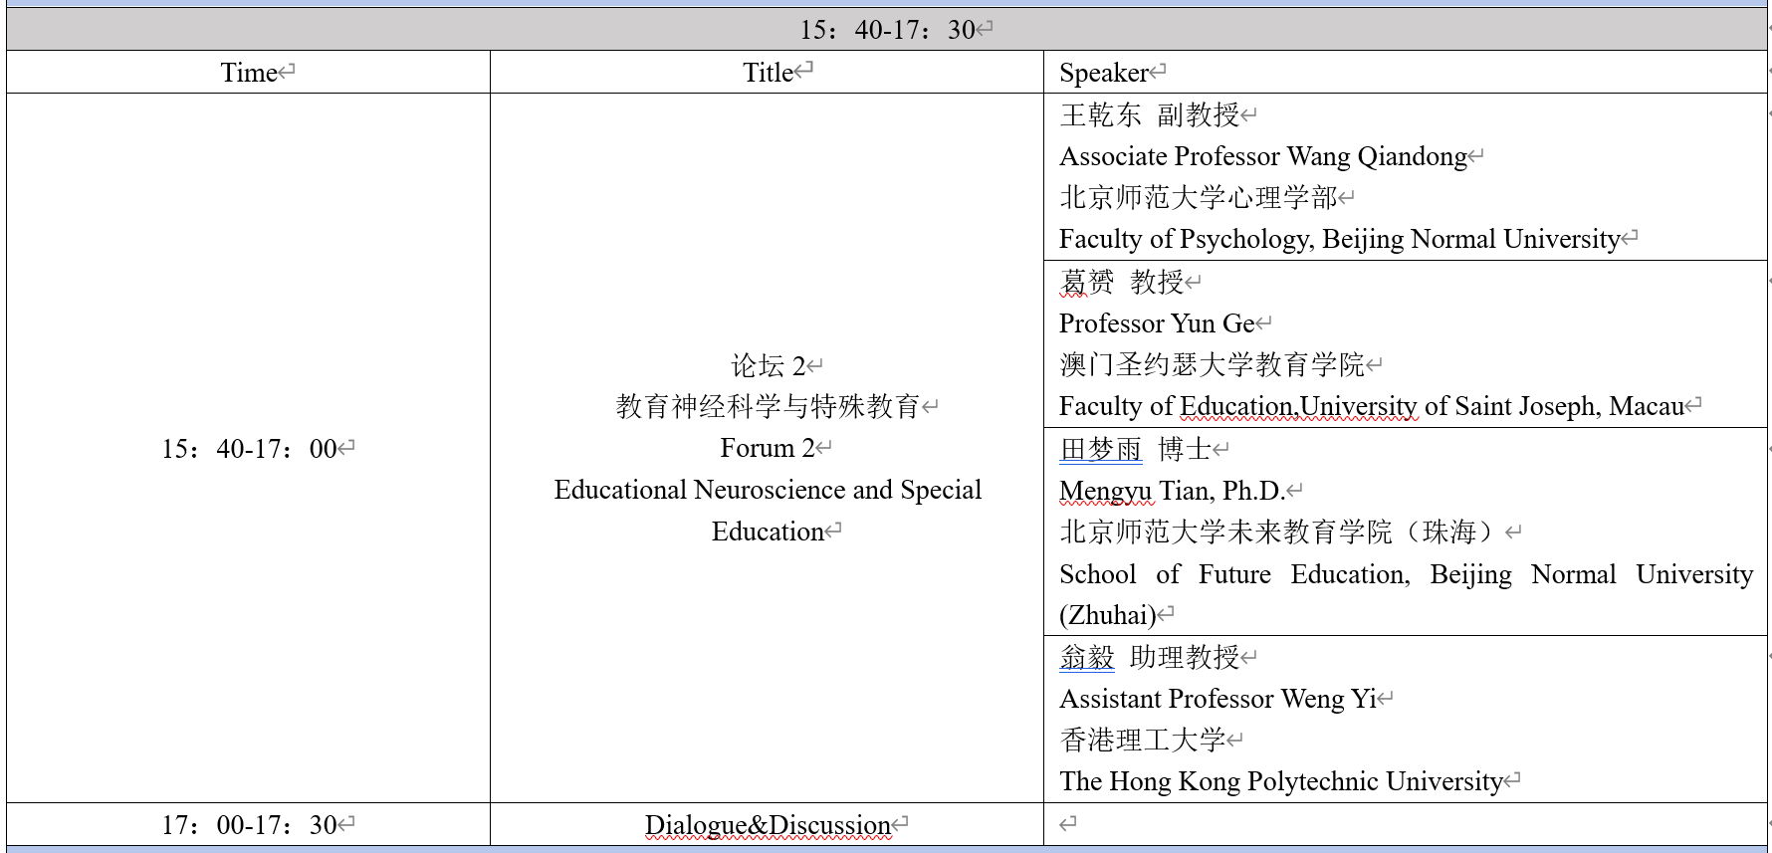Screen dimensions: 1772x853
Task: Click the Dialogue&Discussion title text
Action: tap(767, 825)
